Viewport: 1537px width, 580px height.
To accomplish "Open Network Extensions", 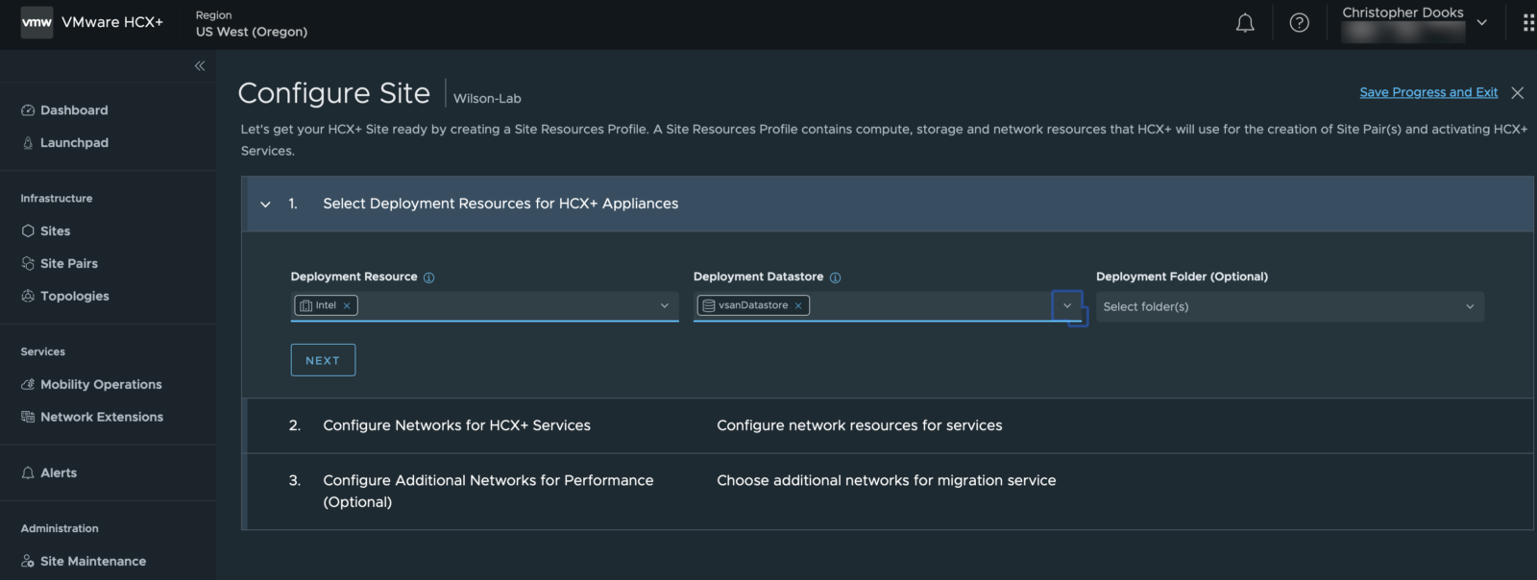I will coord(102,417).
